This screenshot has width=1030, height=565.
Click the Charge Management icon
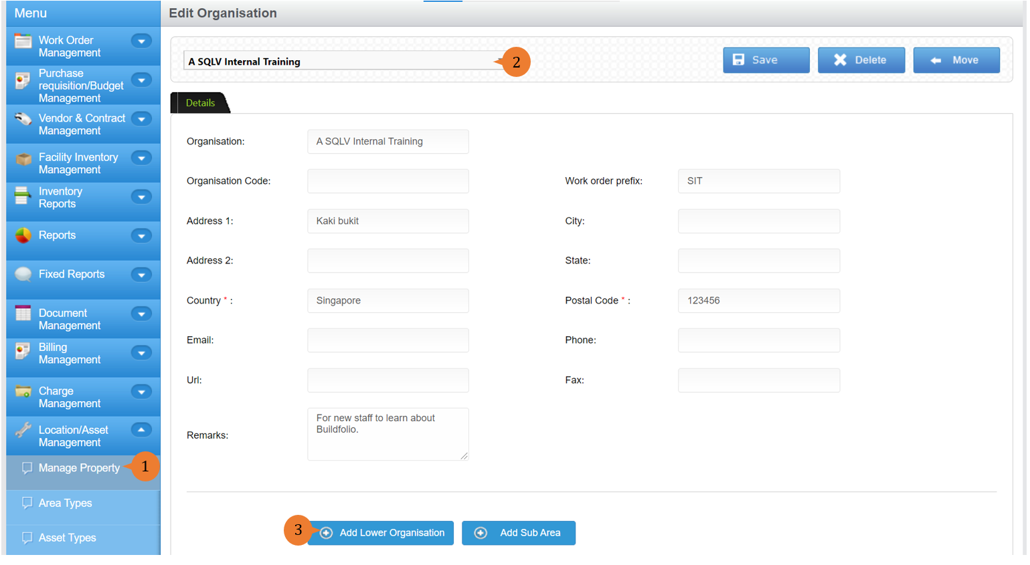click(23, 391)
